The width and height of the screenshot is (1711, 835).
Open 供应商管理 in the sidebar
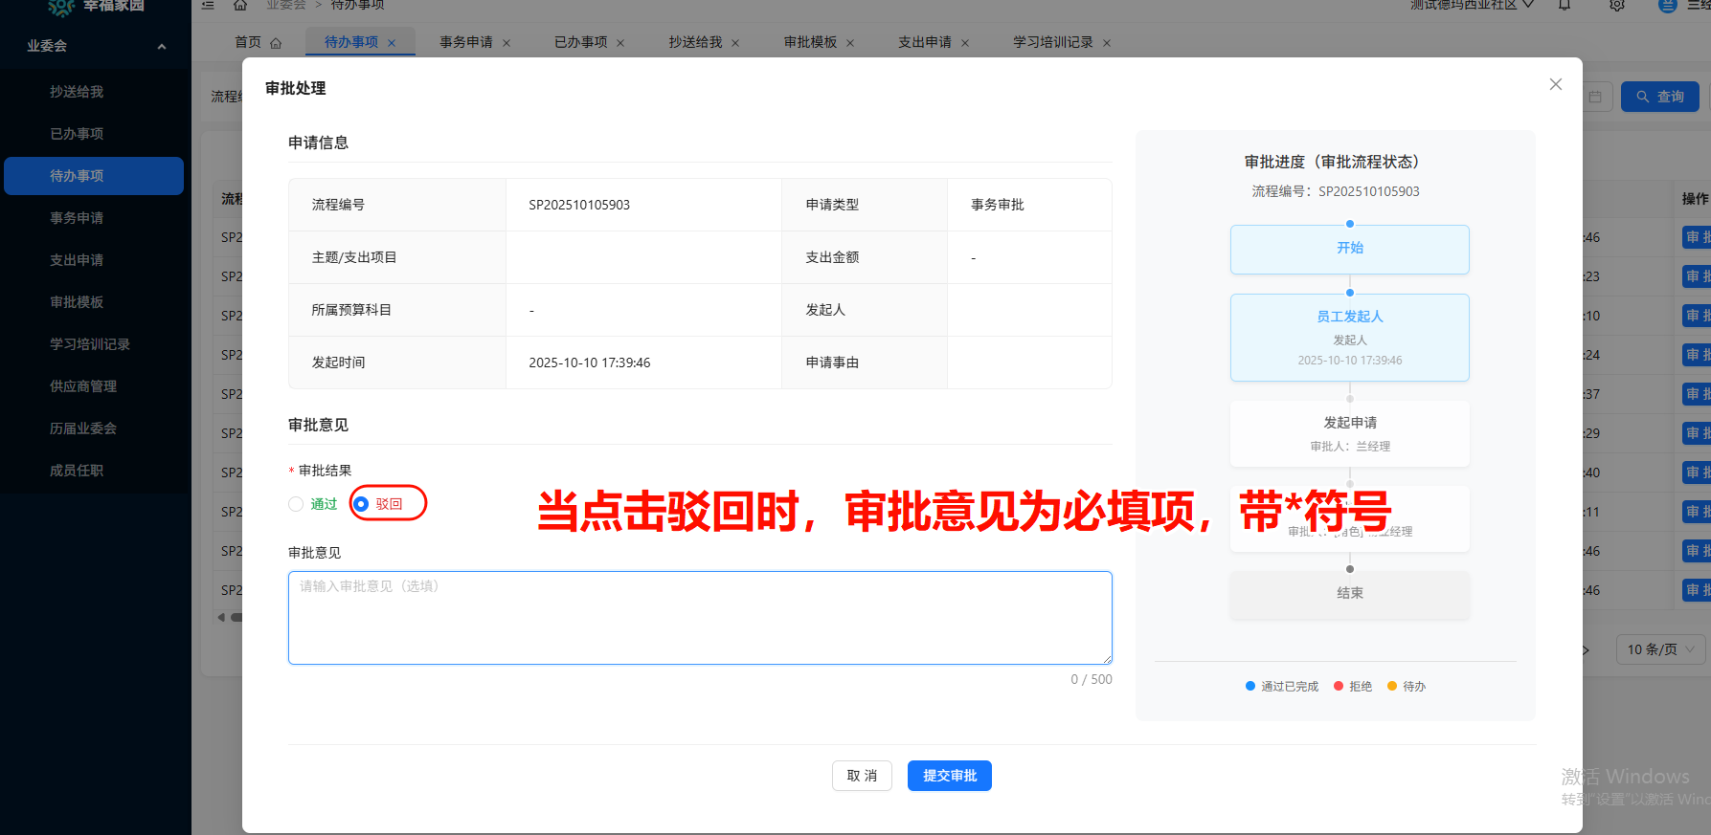coord(83,386)
